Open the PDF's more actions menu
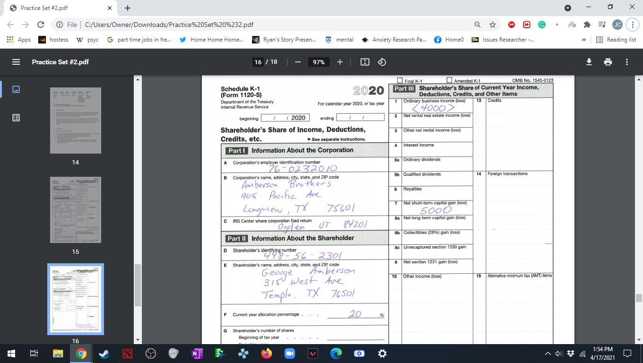This screenshot has height=363, width=643. [x=627, y=61]
